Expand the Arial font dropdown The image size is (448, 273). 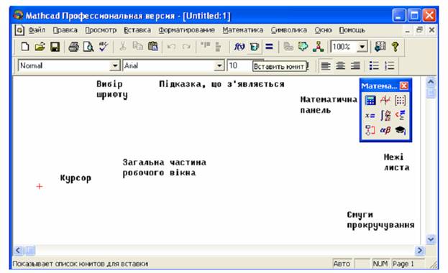219,66
